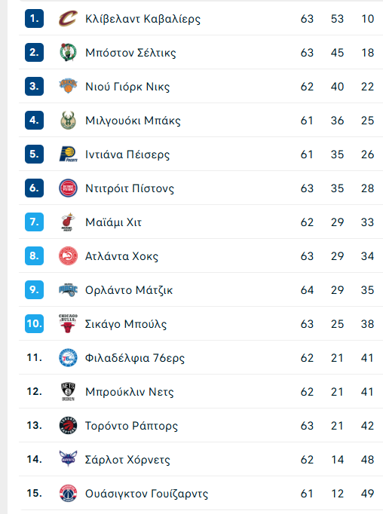The height and width of the screenshot is (514, 383).
Task: Click the Philadelphia 76ers logo
Action: point(68,358)
